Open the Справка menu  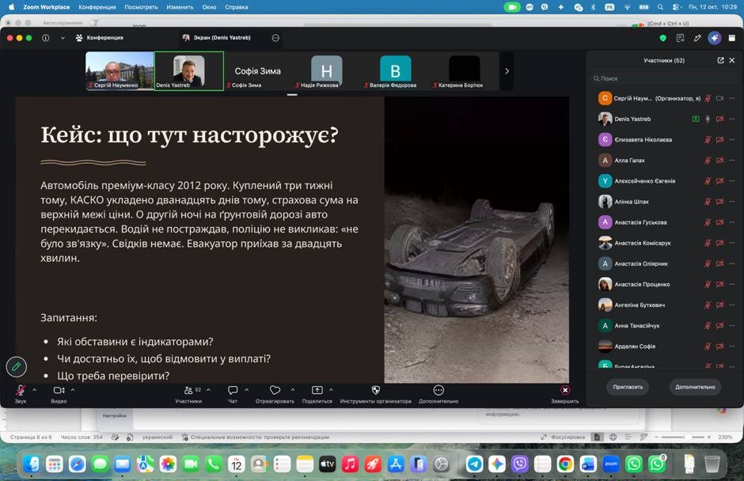coord(237,7)
